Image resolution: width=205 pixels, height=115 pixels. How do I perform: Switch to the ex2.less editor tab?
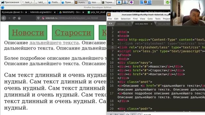(x=121, y=24)
